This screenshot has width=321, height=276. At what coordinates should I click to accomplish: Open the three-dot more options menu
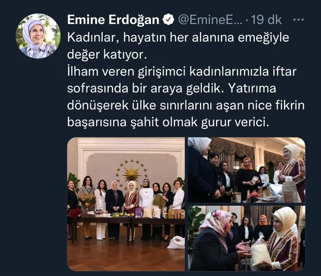coord(299,20)
